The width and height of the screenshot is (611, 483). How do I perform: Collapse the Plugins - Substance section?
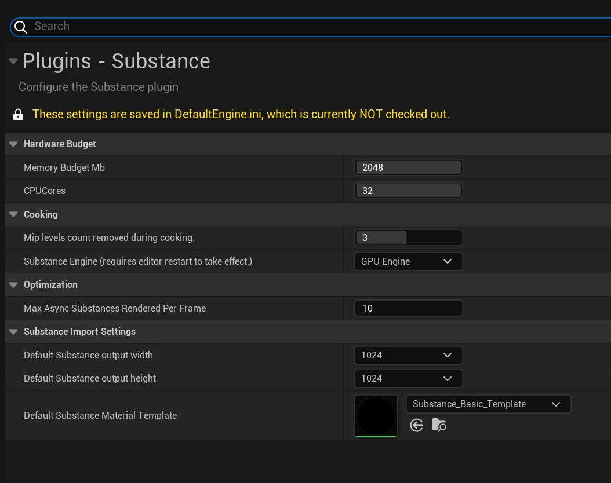[13, 61]
